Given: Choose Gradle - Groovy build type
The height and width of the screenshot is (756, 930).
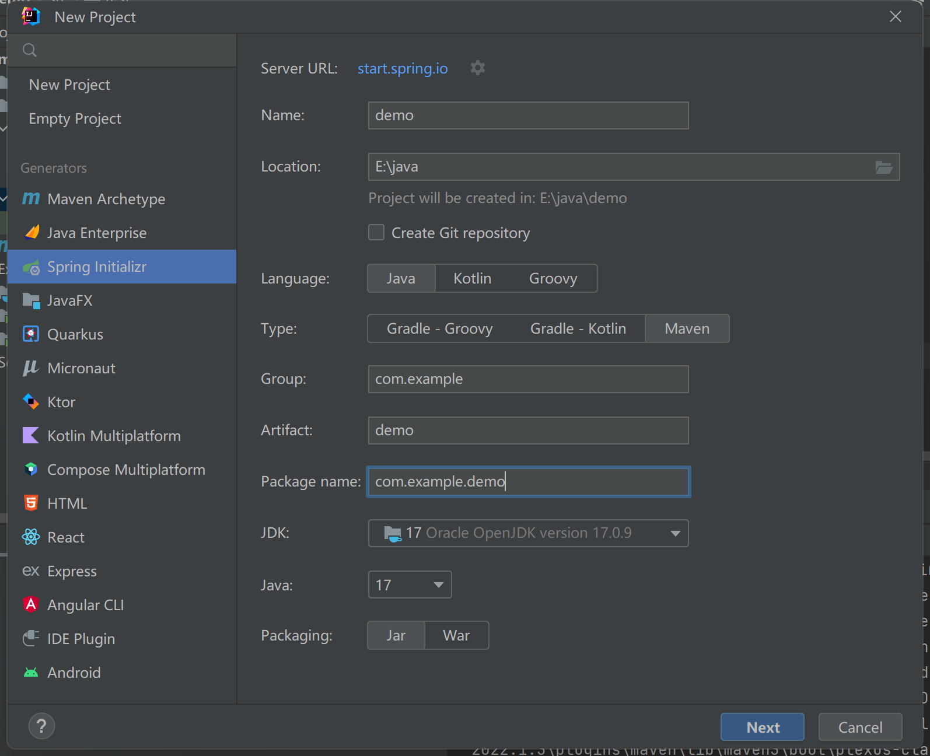Looking at the screenshot, I should click(440, 328).
